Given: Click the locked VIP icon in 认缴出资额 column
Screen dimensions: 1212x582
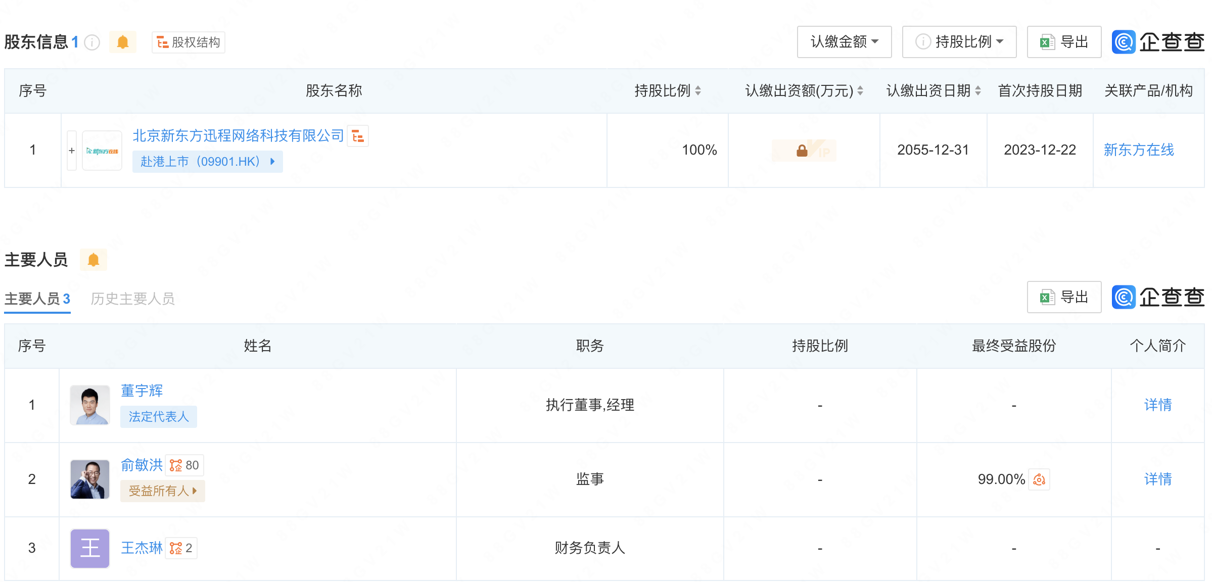Looking at the screenshot, I should 803,151.
